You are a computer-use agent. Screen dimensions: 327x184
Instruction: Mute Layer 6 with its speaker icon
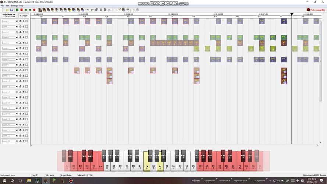click(17, 48)
